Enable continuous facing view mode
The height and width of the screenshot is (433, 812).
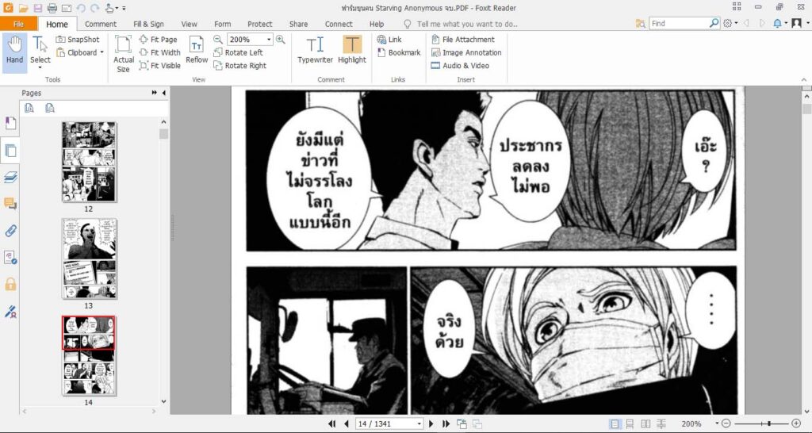[x=661, y=423]
